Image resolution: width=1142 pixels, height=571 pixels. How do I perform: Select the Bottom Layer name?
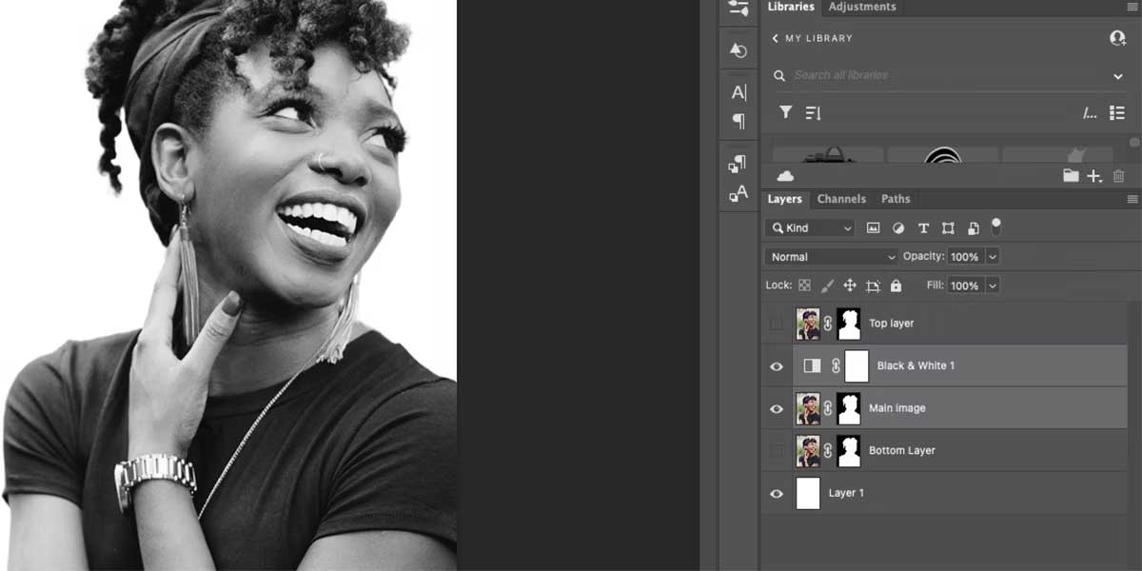[901, 450]
